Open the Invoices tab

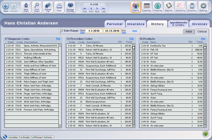(200, 24)
